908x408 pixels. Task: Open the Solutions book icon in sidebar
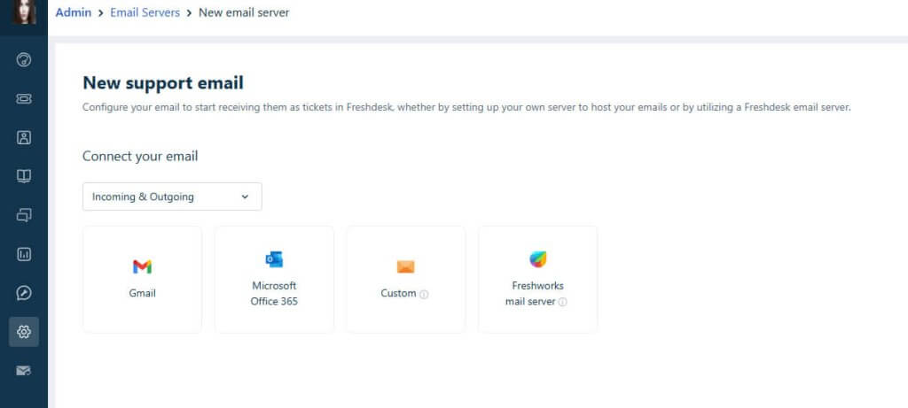coord(24,176)
